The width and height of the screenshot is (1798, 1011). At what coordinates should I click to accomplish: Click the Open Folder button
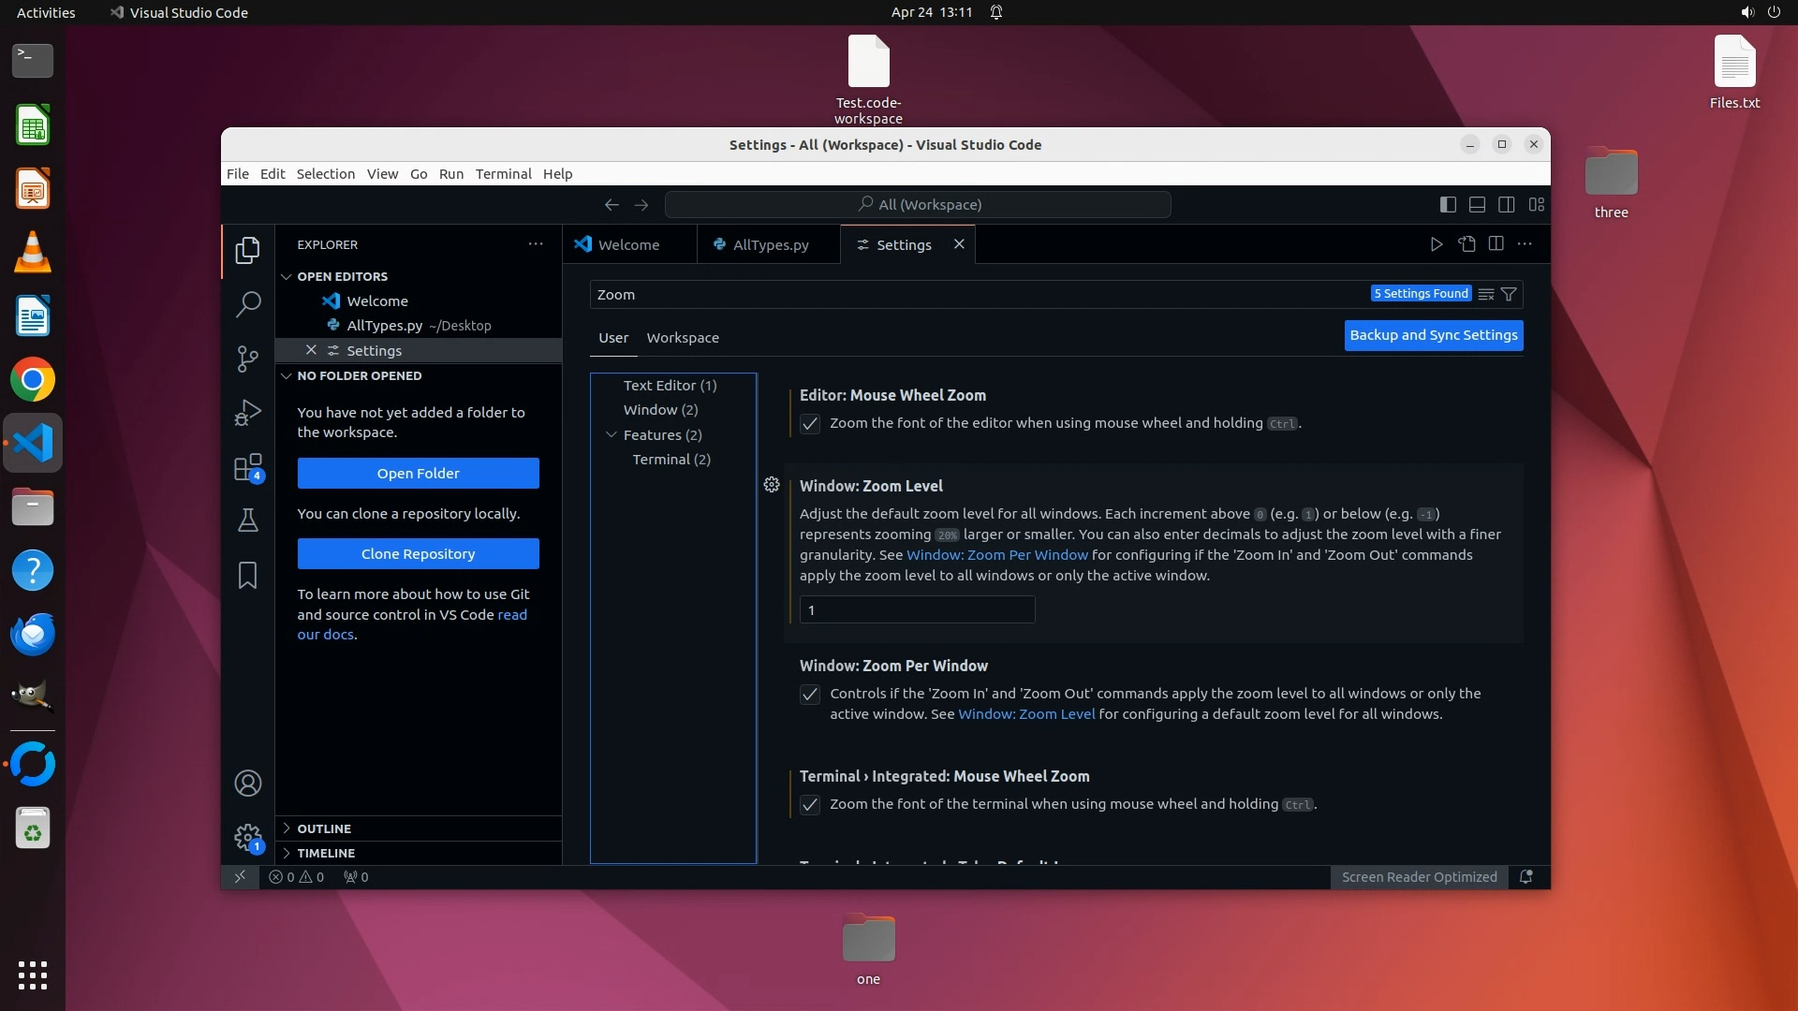tap(418, 474)
